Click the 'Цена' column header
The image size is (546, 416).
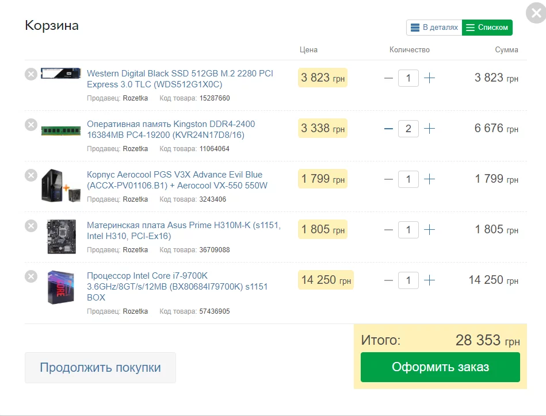308,50
